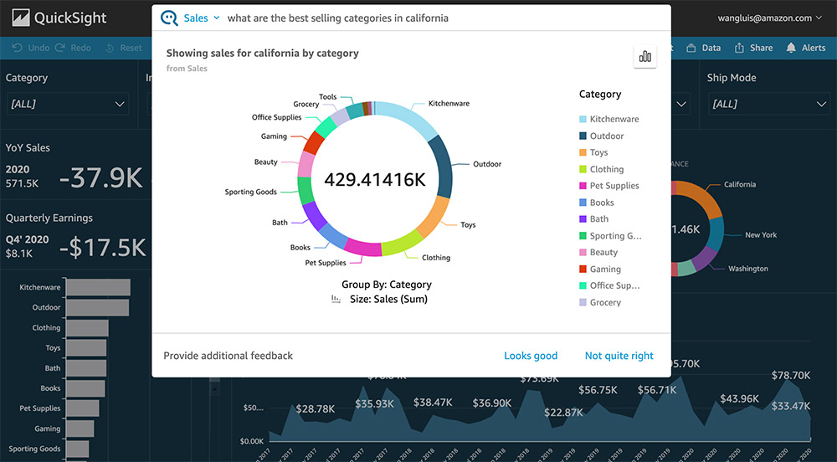Click Not quite right feedback link
The image size is (837, 462).
pos(619,356)
